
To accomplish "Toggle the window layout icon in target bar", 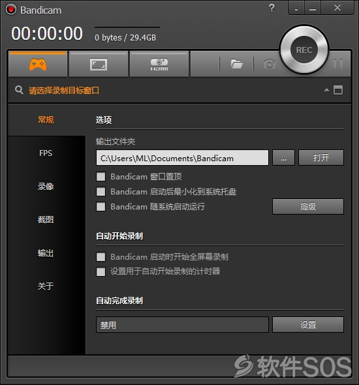I will [x=338, y=90].
